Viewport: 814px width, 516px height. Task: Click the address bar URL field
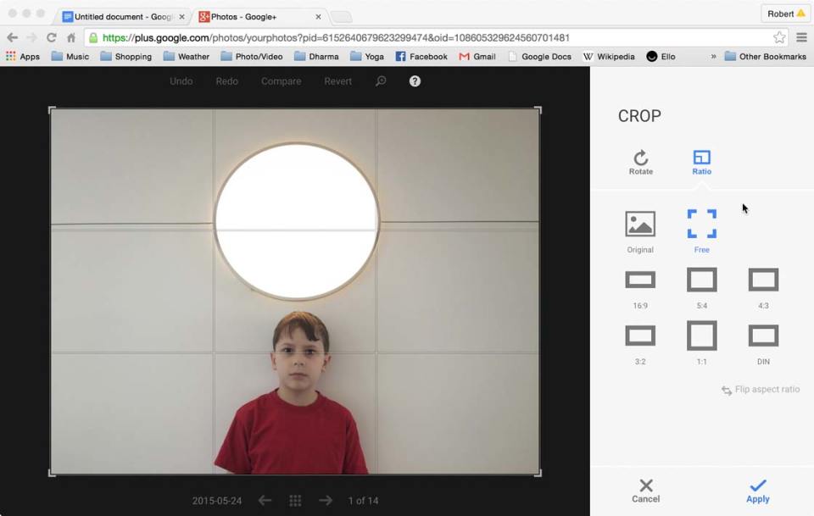(x=339, y=37)
